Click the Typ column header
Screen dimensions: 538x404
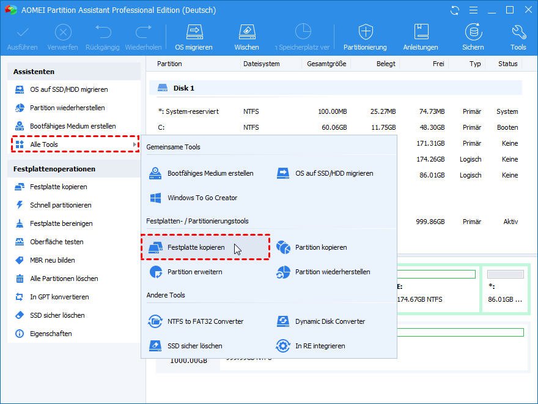[475, 64]
